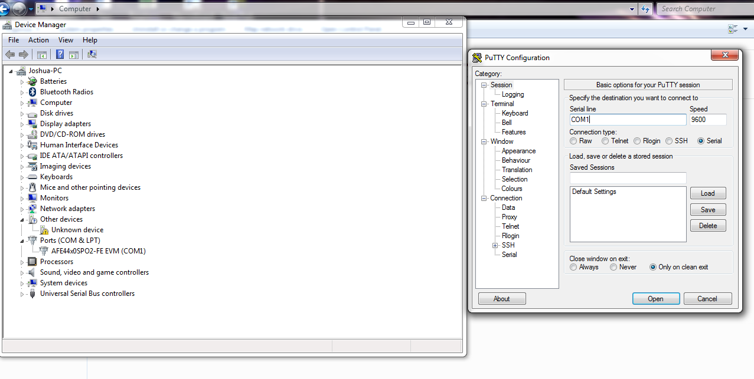Click Show/Hide Action Pane toolbar icon
754x379 pixels.
74,54
